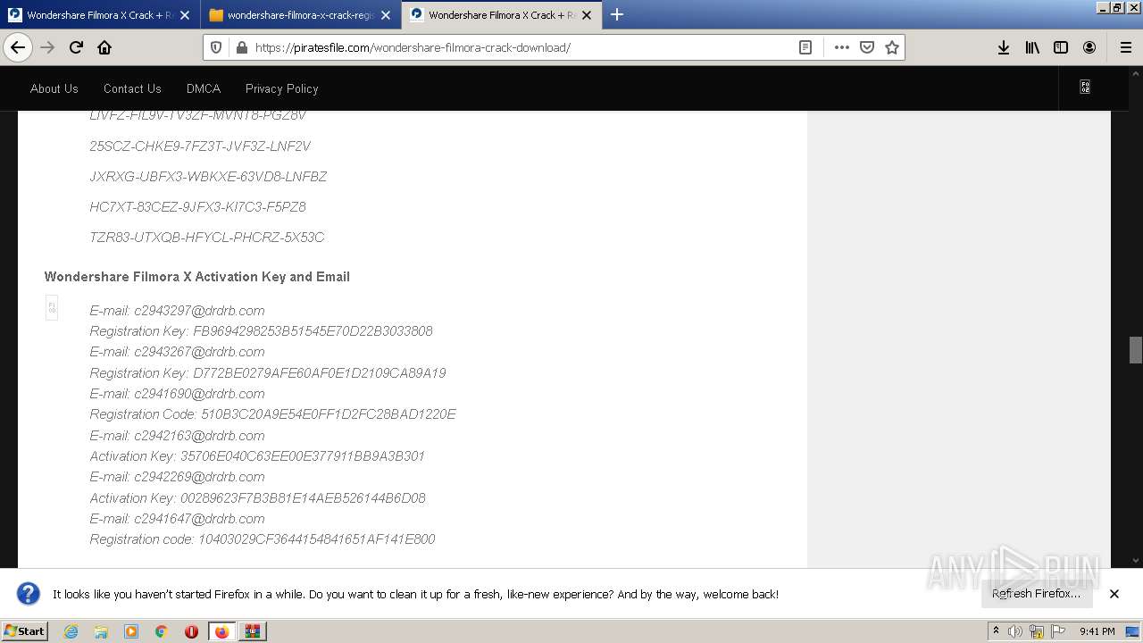Viewport: 1143px width, 643px height.
Task: Click email c2941690@drdrb.com
Action: [199, 394]
